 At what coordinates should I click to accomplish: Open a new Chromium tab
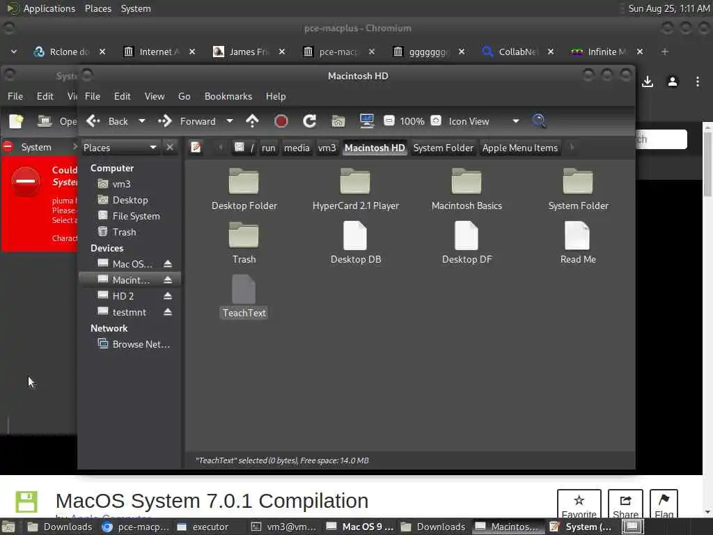coord(665,52)
